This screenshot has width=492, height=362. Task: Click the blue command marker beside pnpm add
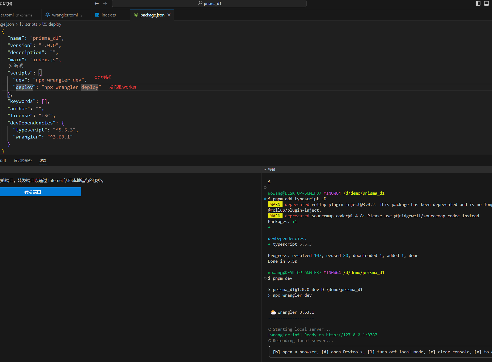pos(265,199)
